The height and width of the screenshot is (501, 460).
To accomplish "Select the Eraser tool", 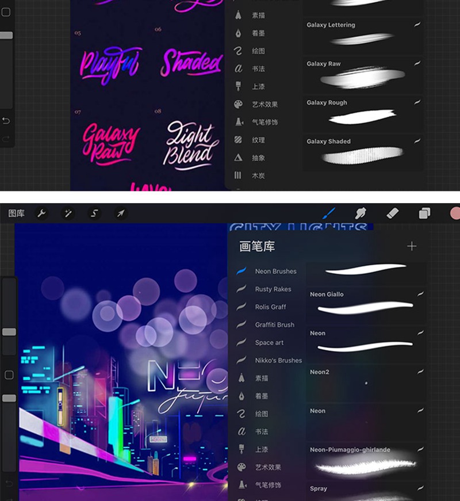I will tap(392, 213).
